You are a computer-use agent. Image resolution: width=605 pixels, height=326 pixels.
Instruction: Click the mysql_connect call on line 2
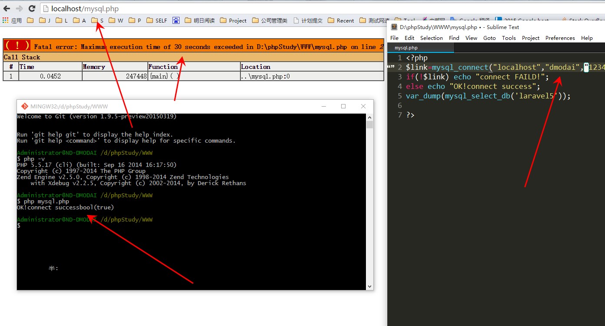tap(460, 67)
